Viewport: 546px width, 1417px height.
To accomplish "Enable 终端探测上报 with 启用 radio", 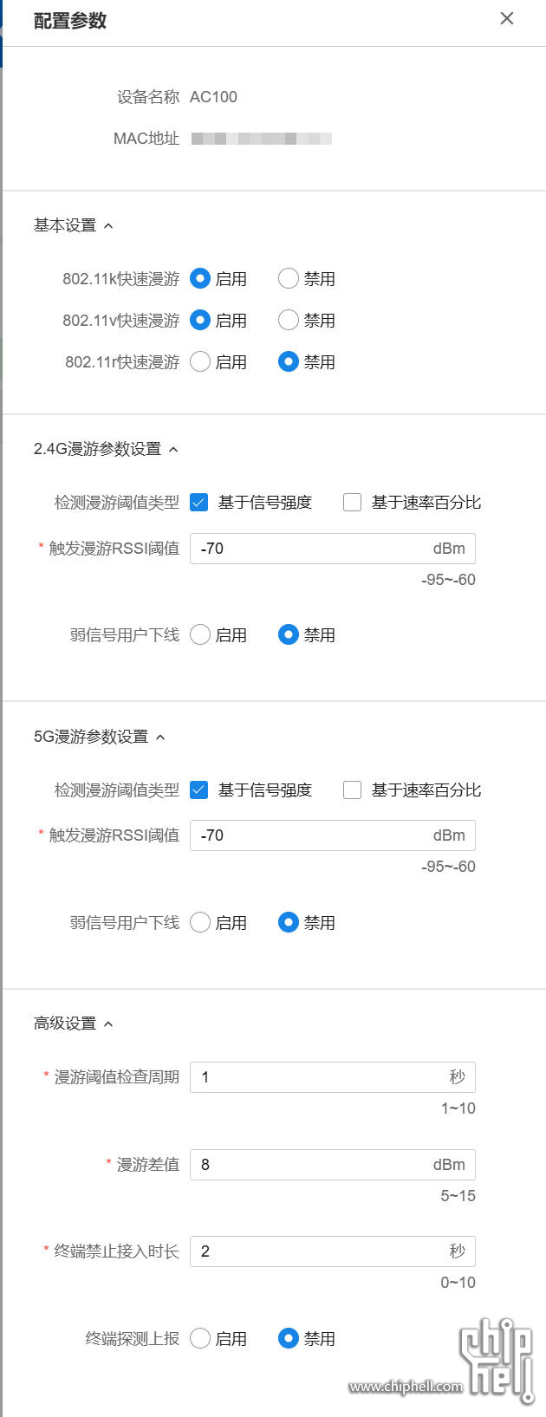I will 200,1339.
